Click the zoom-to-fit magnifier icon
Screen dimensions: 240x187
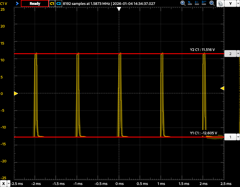[212, 3]
